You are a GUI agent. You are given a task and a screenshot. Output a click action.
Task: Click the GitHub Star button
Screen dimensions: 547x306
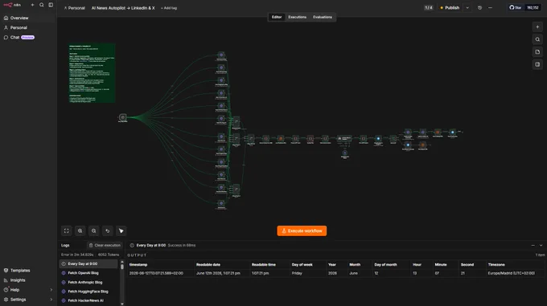pos(516,8)
